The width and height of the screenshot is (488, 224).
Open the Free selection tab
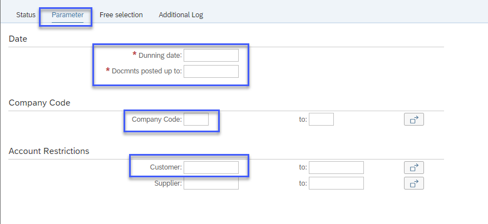point(121,15)
